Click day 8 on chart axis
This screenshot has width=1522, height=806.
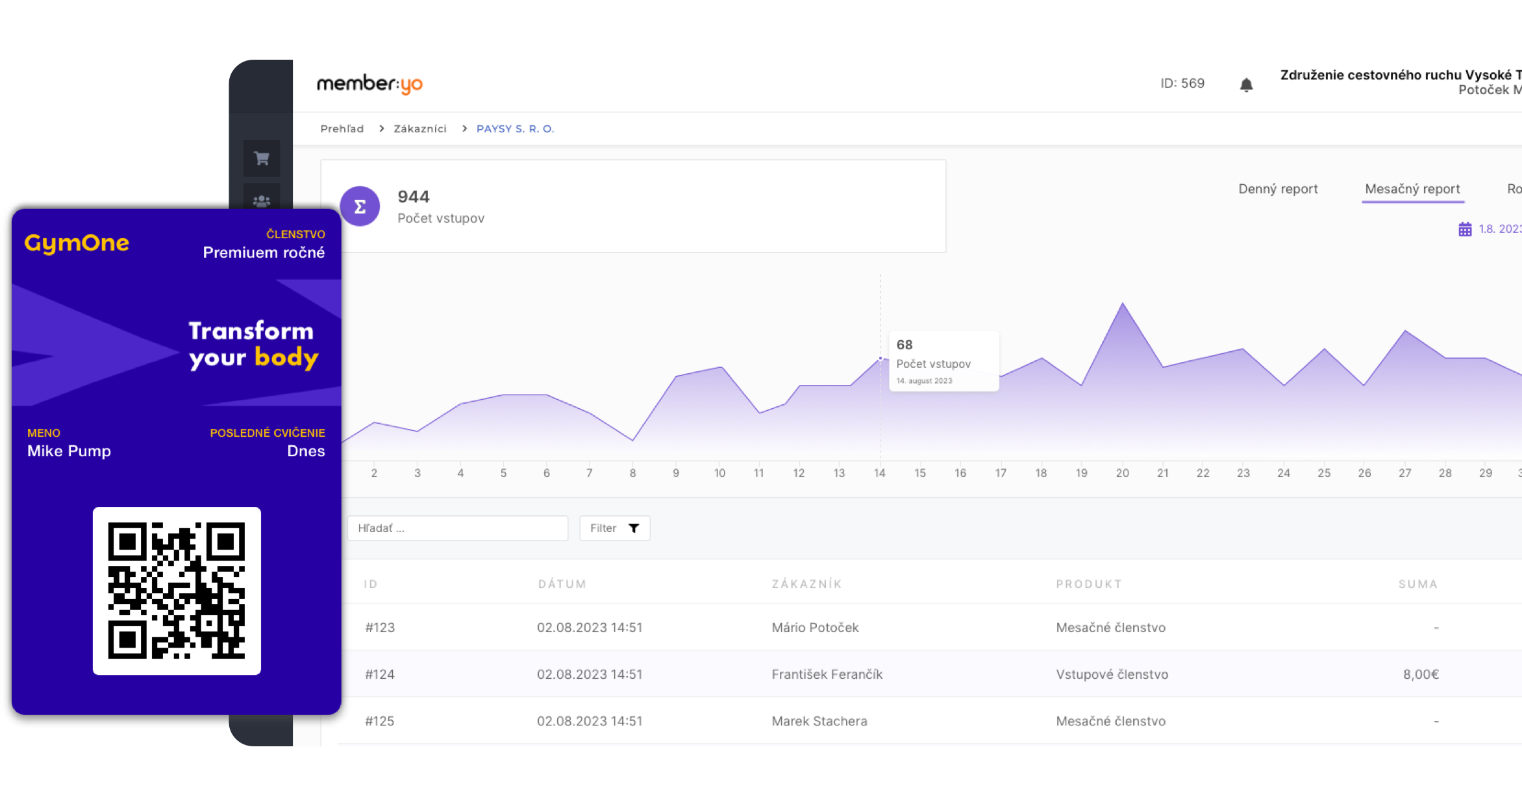632,473
